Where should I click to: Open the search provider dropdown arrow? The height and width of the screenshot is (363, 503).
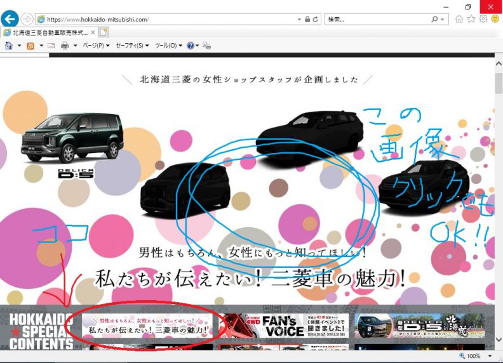[x=443, y=19]
